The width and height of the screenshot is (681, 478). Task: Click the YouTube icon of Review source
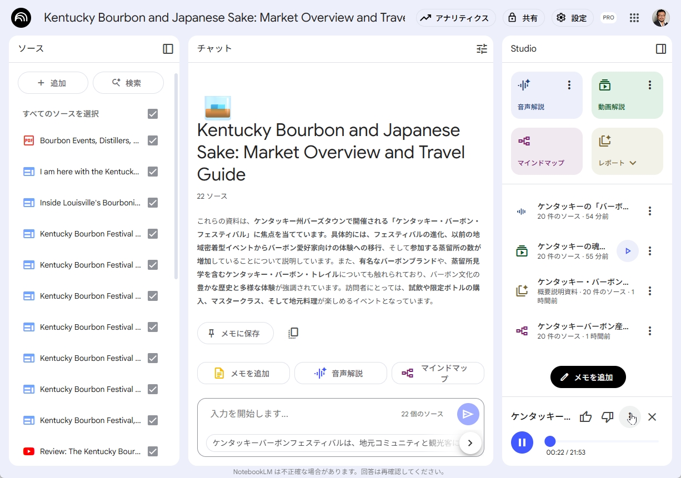tap(29, 451)
